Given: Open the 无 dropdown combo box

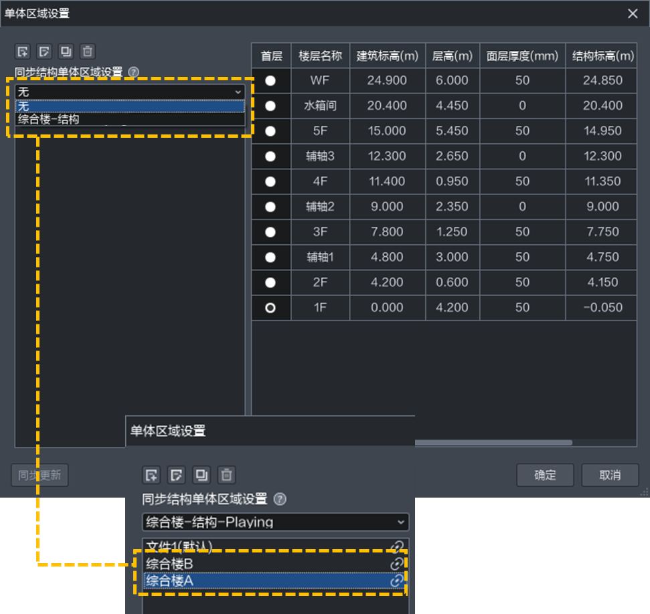Looking at the screenshot, I should point(130,92).
